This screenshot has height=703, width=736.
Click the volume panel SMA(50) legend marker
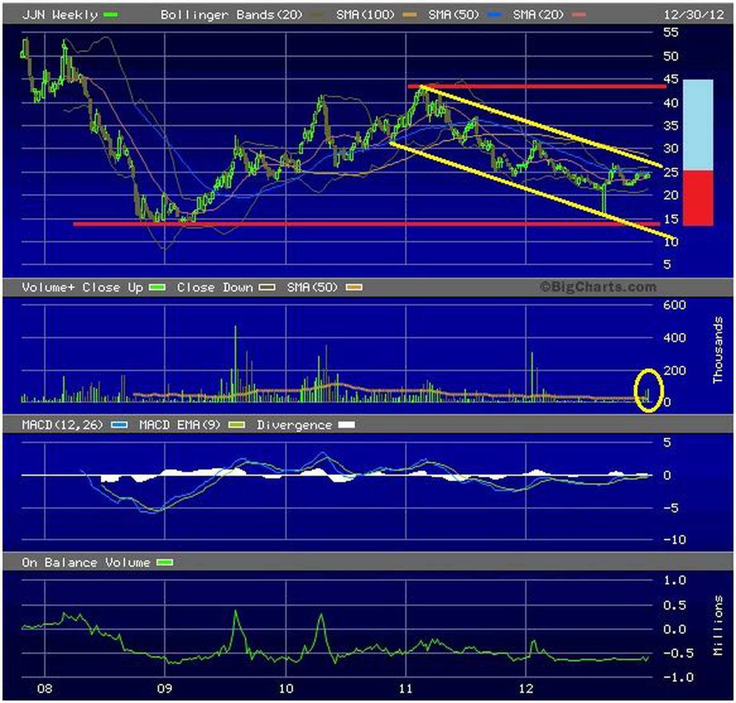354,288
